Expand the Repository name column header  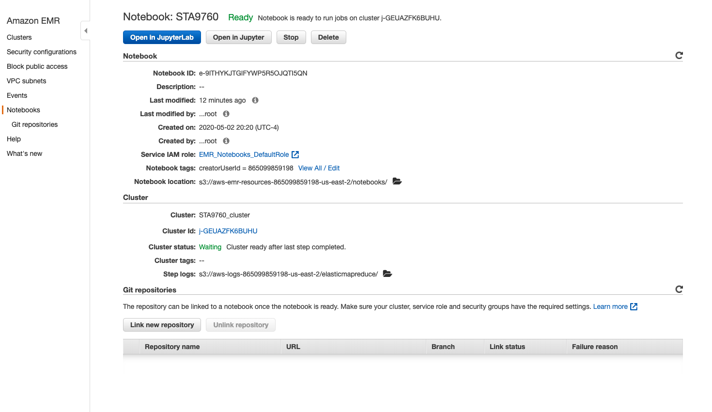171,347
